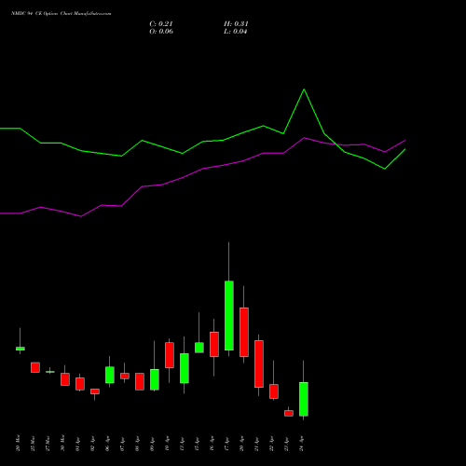Click the '16 Apr' date axis label
Image resolution: width=466 pixels, height=466 pixels.
click(212, 444)
